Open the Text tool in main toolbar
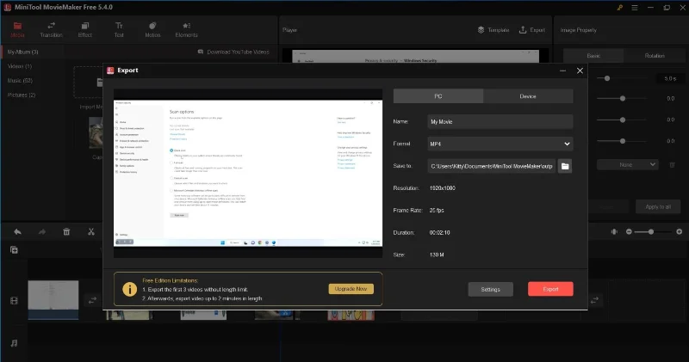 click(x=119, y=29)
